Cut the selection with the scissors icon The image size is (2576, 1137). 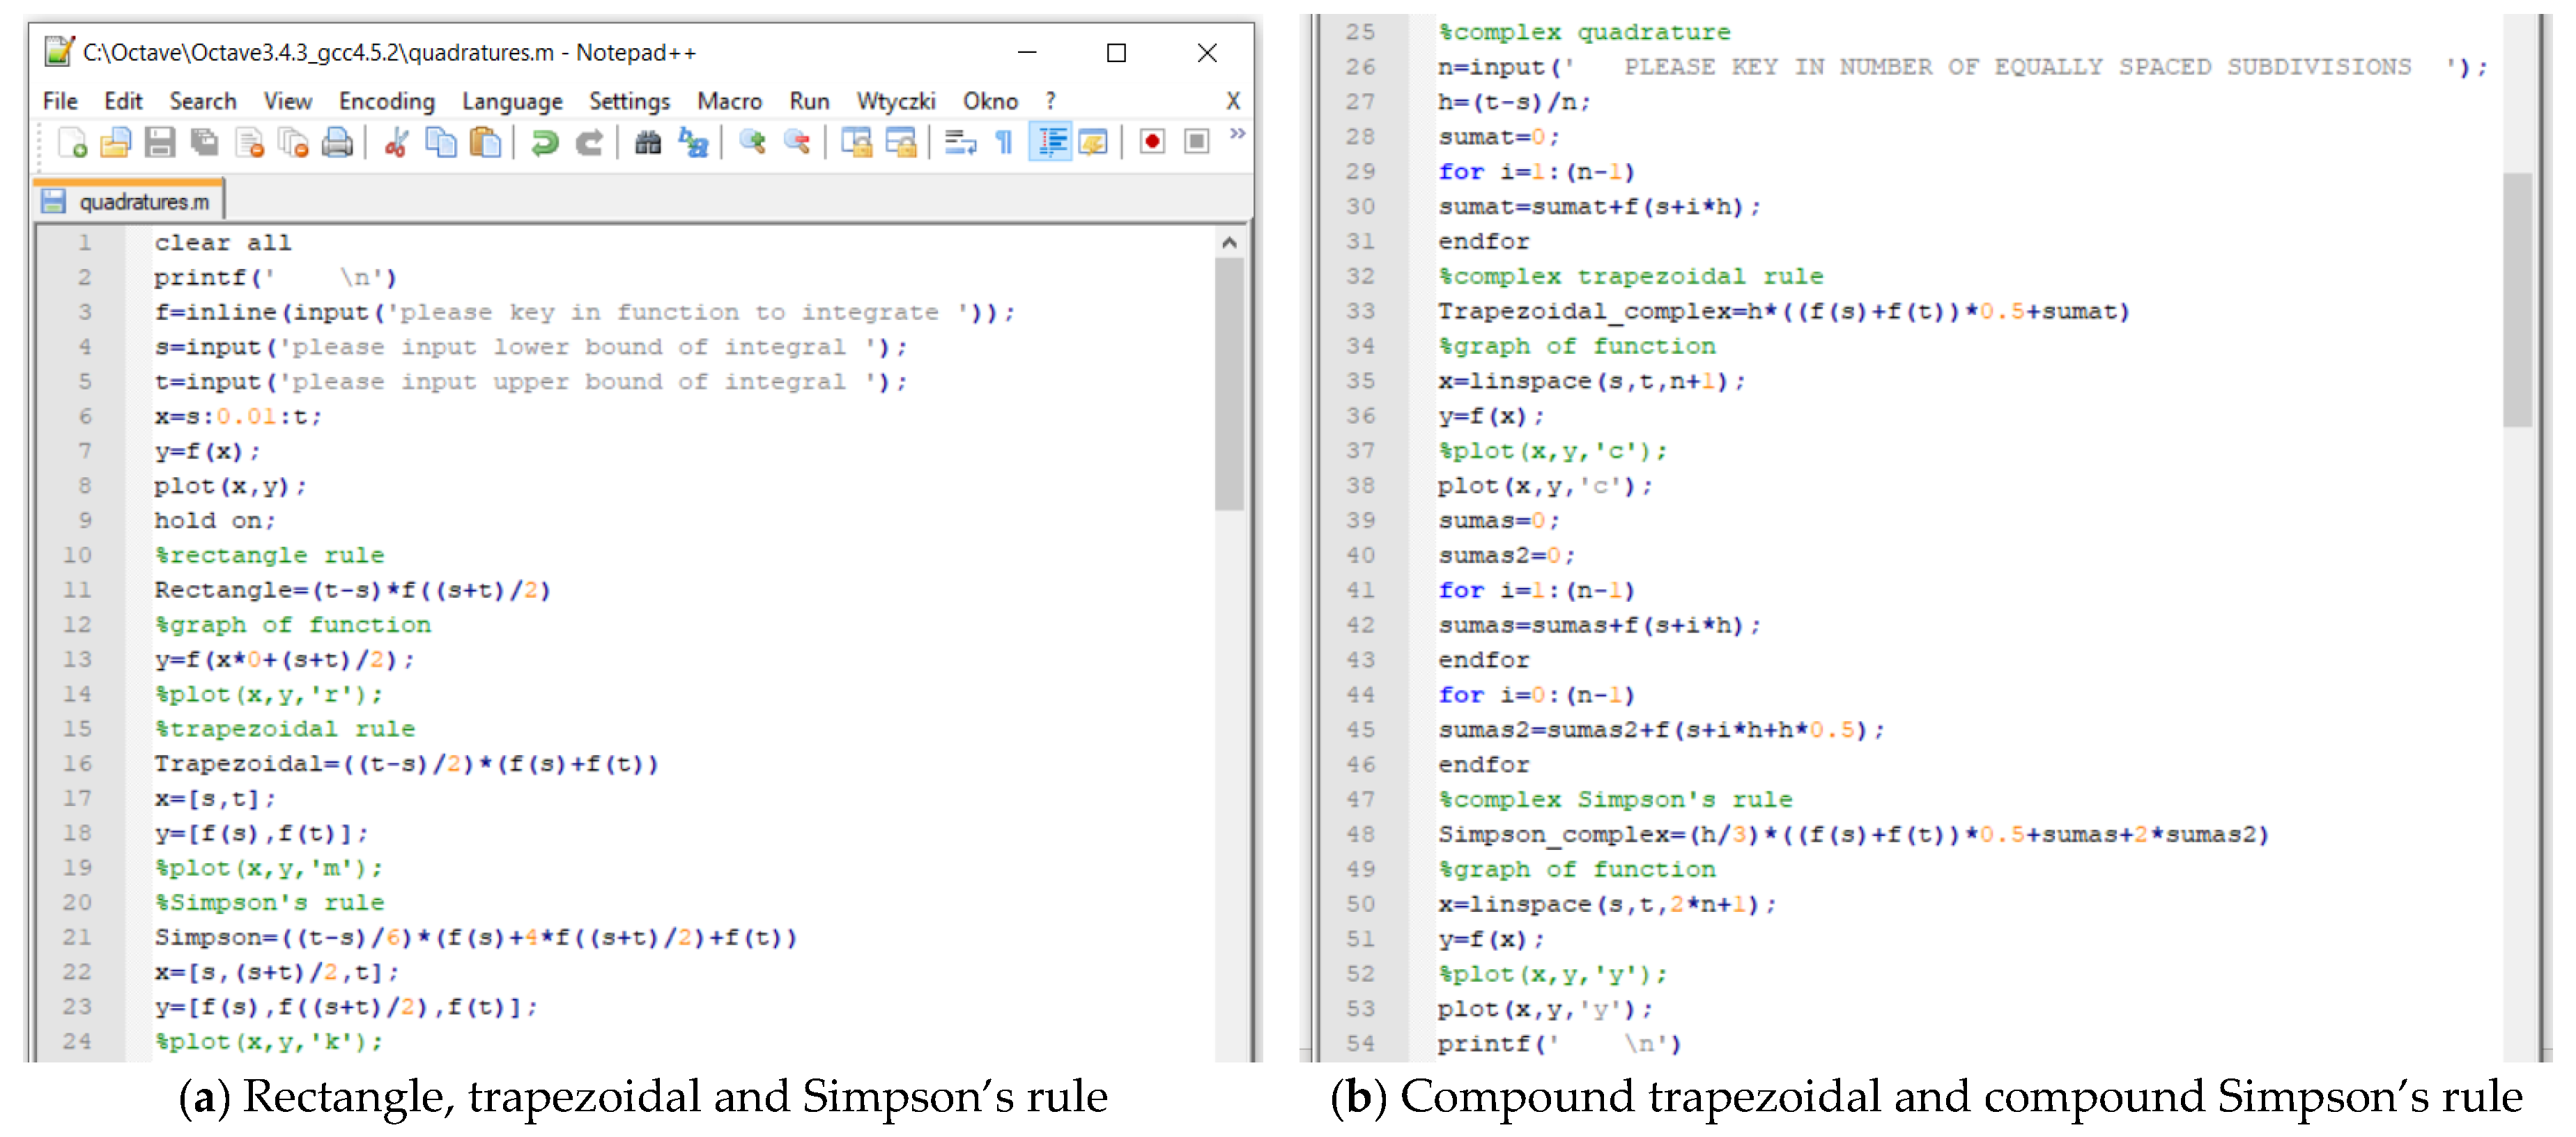(x=396, y=143)
